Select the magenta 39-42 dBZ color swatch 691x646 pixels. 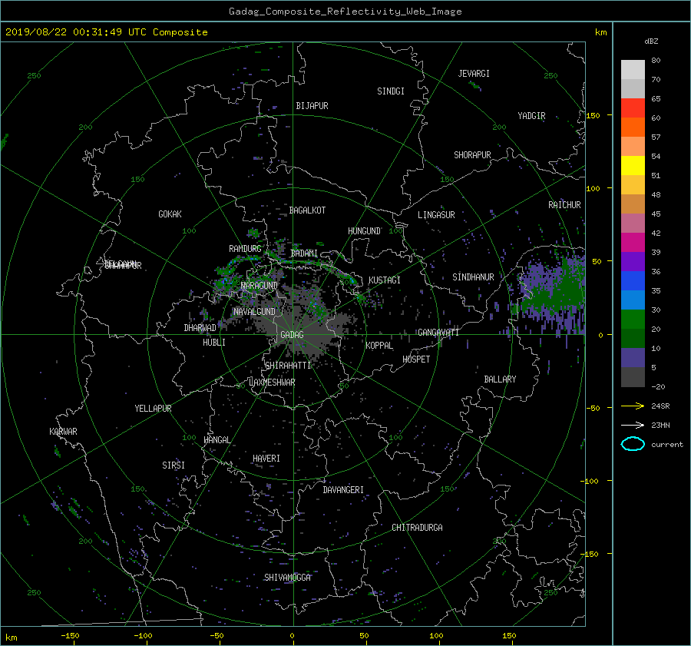(x=633, y=243)
